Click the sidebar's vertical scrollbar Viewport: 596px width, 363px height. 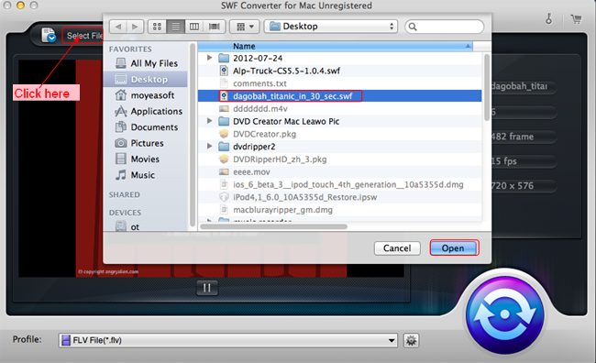pos(193,135)
